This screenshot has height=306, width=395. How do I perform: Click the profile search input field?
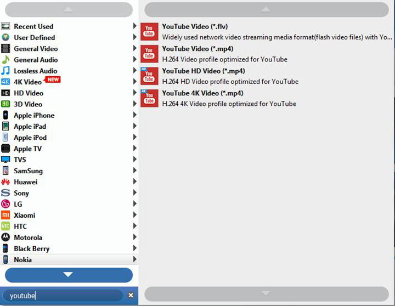pyautogui.click(x=66, y=296)
